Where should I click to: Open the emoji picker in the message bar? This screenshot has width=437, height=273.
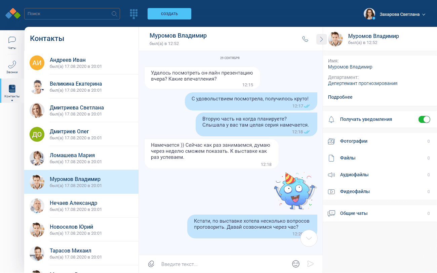point(296,264)
